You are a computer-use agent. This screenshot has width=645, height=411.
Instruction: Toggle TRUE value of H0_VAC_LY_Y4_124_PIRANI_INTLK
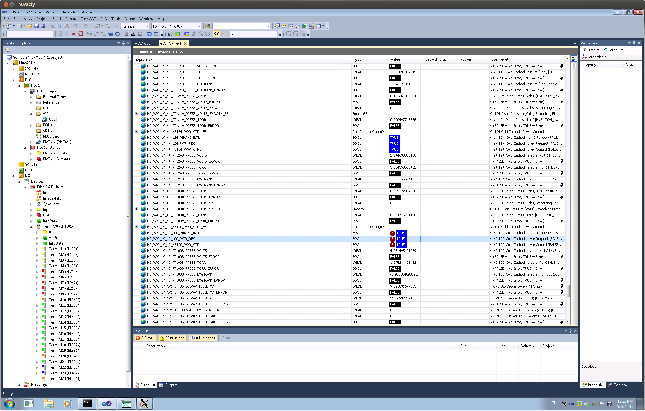click(x=394, y=138)
